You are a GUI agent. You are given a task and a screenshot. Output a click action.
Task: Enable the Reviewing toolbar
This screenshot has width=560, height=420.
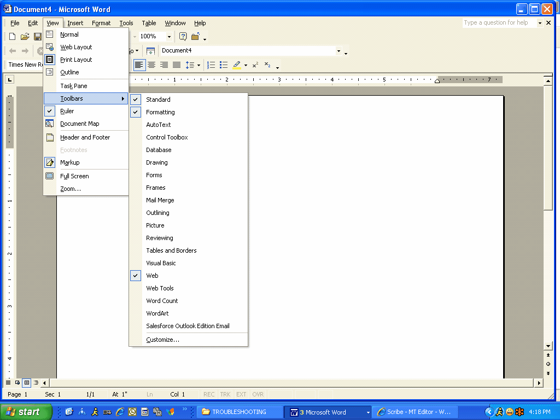(188, 238)
